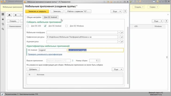The image size is (171, 96).
Task: Open the Сервис dropdown in the yellow header
Action: pyautogui.click(x=153, y=7)
